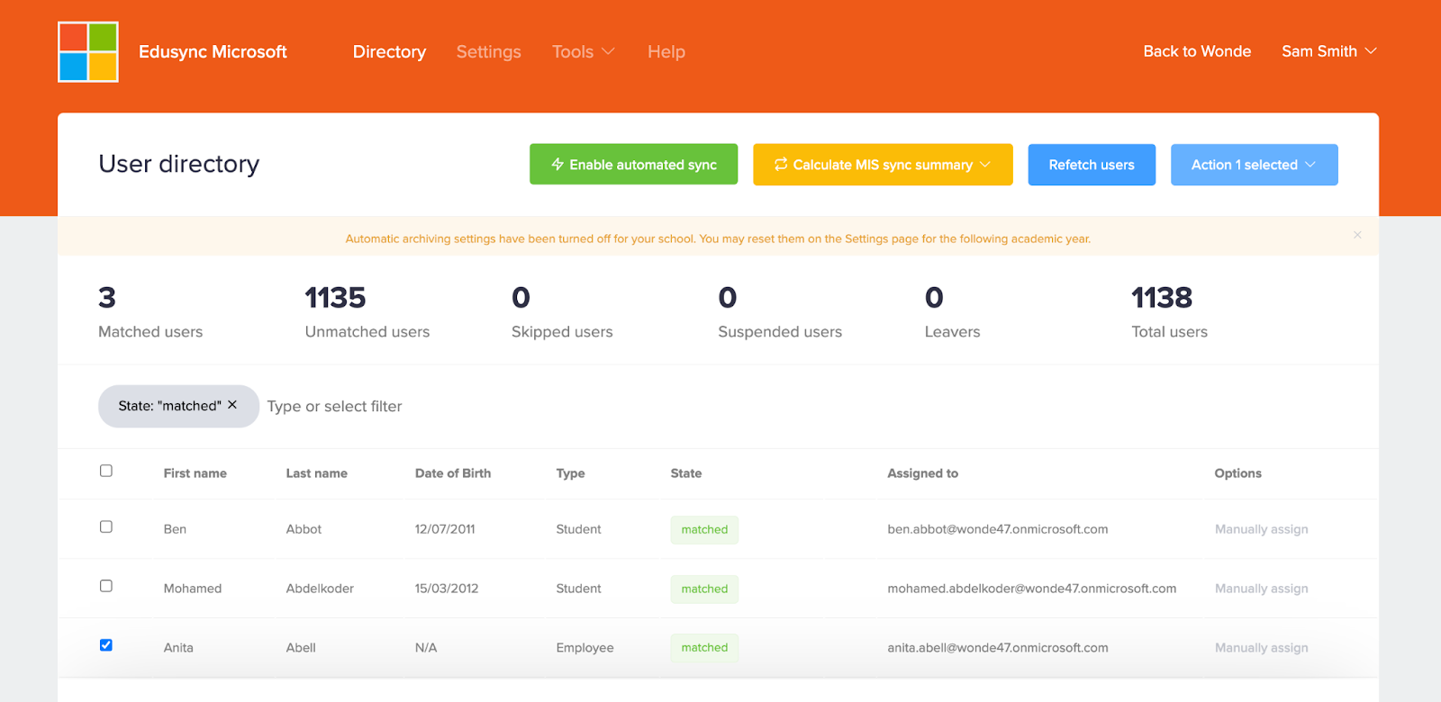Image resolution: width=1441 pixels, height=702 pixels.
Task: Click the Abdelkoder last name cell
Action: 320,589
